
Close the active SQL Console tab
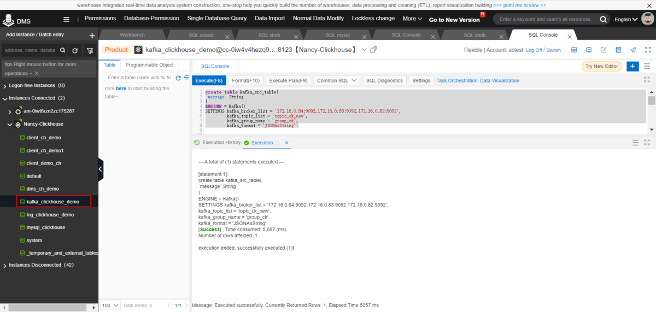[570, 37]
